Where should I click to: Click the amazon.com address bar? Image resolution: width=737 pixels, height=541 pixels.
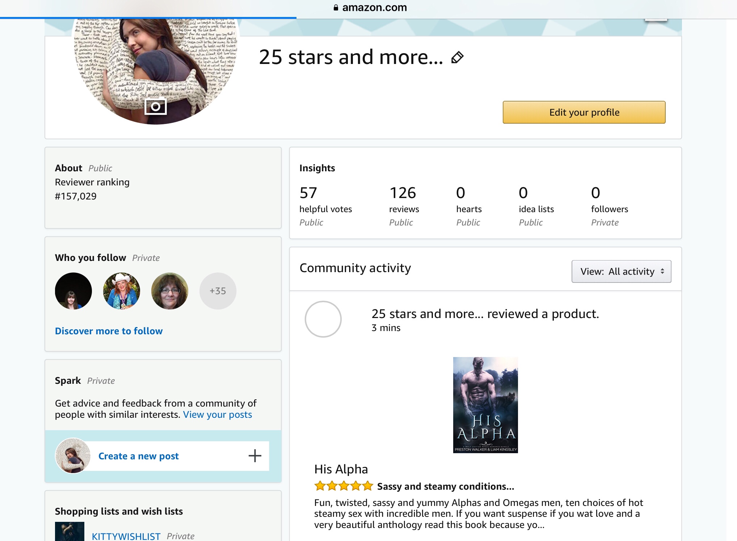pos(374,8)
